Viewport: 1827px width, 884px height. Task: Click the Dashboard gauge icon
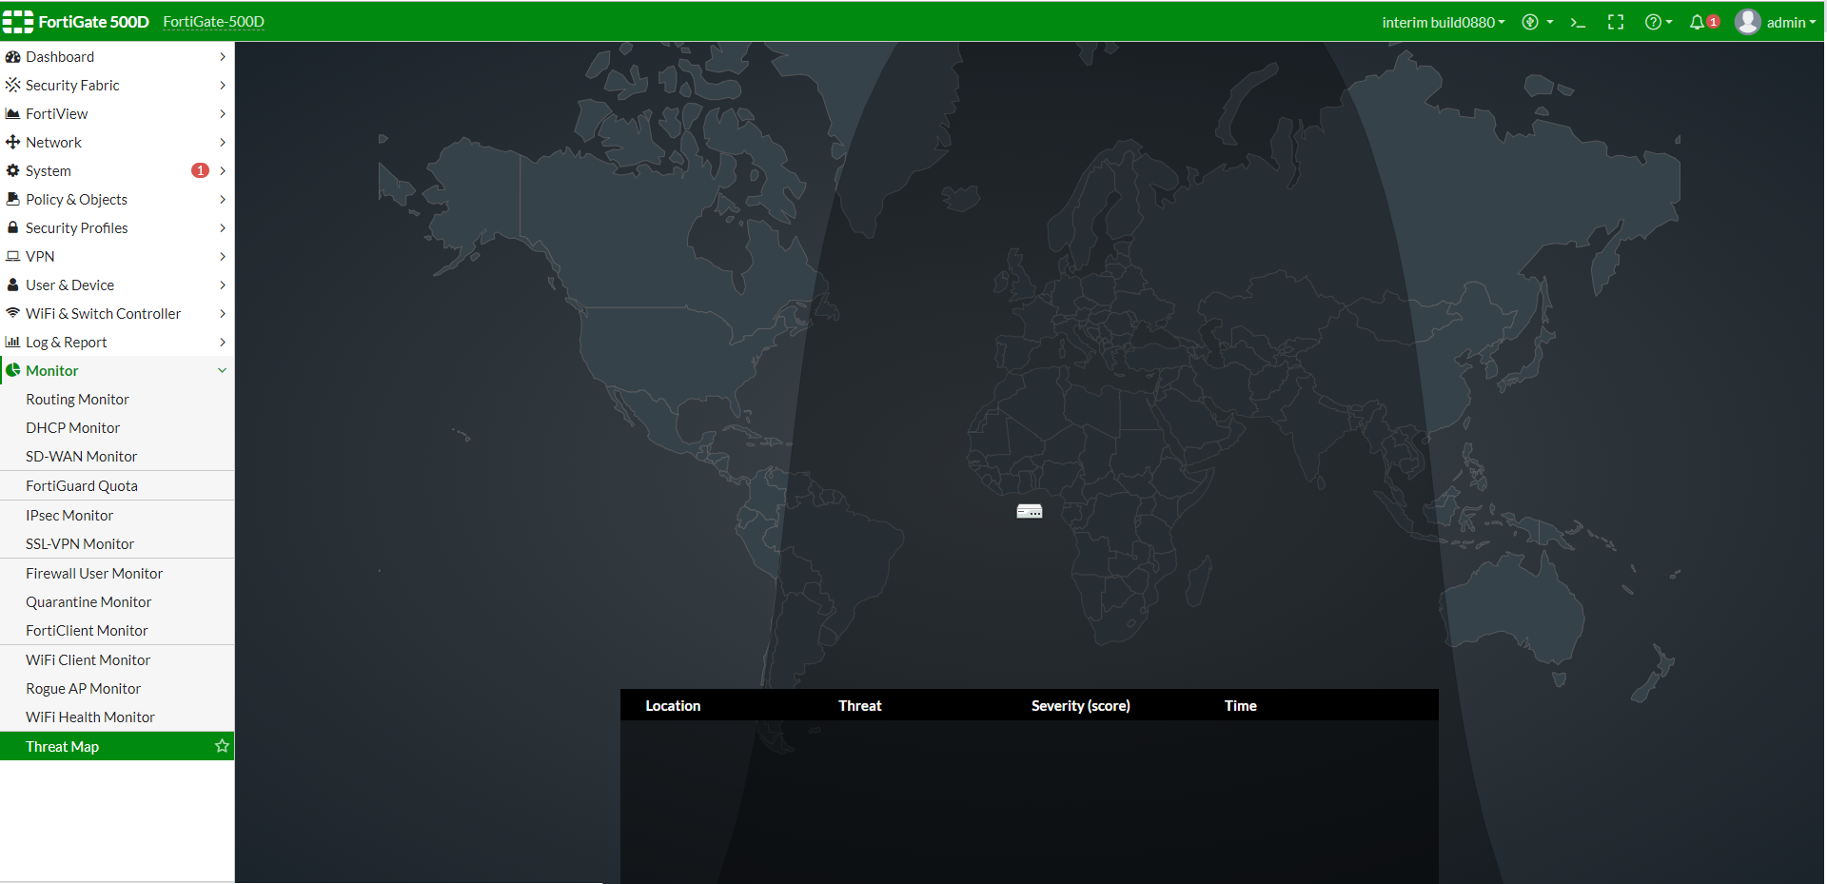12,57
